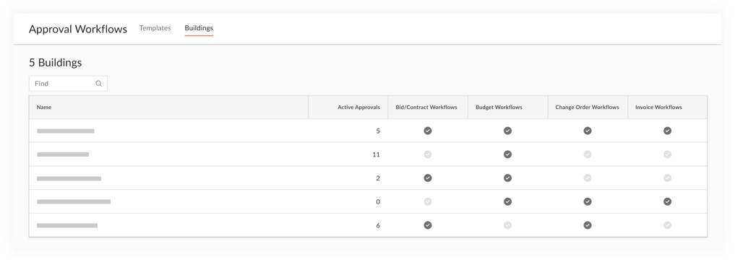
Task: Click Invoice Workflows column header
Action: pos(658,107)
